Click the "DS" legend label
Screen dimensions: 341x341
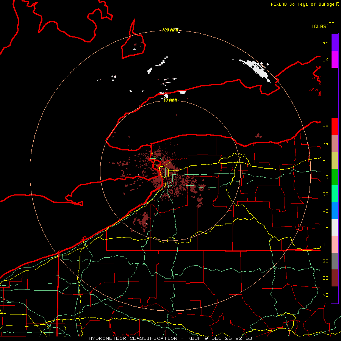pos(325,228)
